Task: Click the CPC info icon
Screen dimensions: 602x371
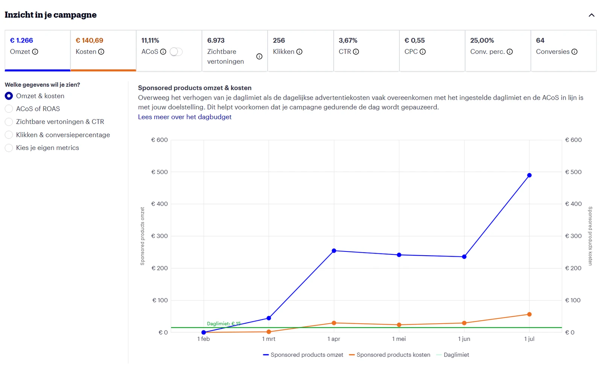Action: tap(423, 52)
